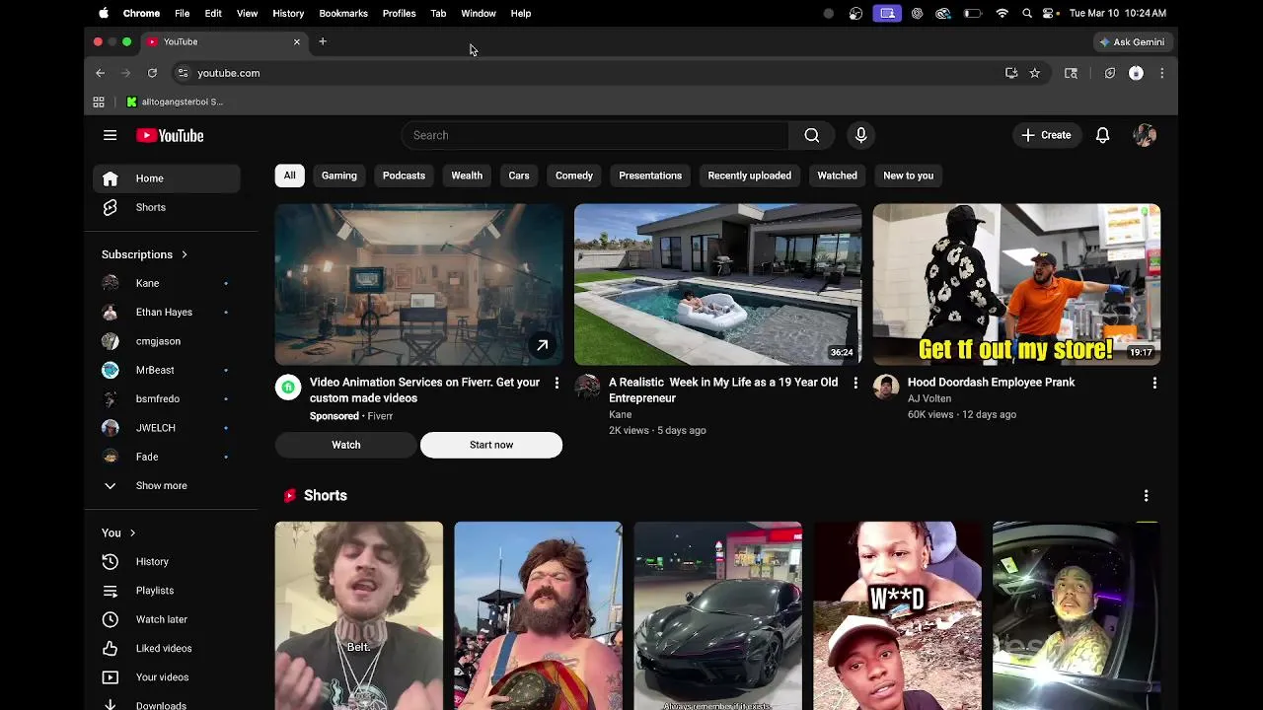Open the Create dropdown button
The image size is (1263, 710).
tap(1046, 135)
